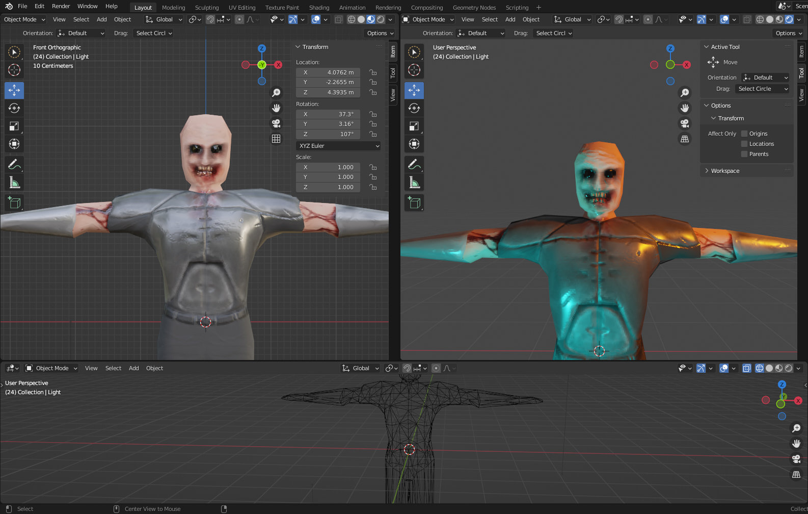This screenshot has width=808, height=514.
Task: Click Rotation X field 37.3°
Action: (328, 114)
